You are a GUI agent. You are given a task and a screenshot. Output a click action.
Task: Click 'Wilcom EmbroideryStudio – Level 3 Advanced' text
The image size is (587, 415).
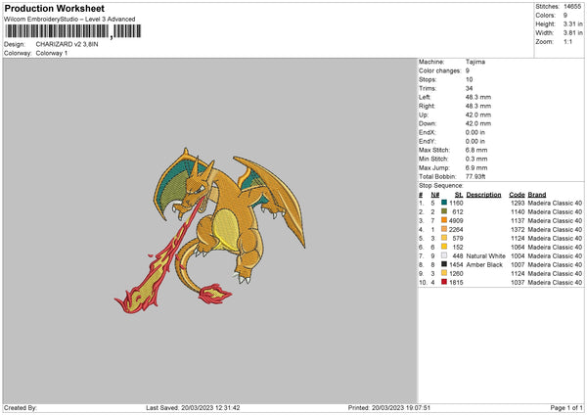coord(69,20)
